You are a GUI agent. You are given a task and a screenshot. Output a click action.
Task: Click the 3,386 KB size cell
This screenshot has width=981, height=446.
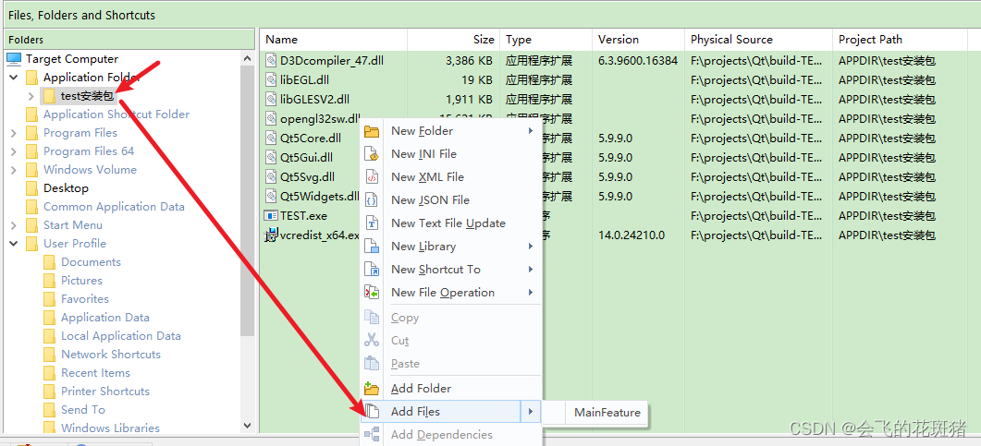470,61
